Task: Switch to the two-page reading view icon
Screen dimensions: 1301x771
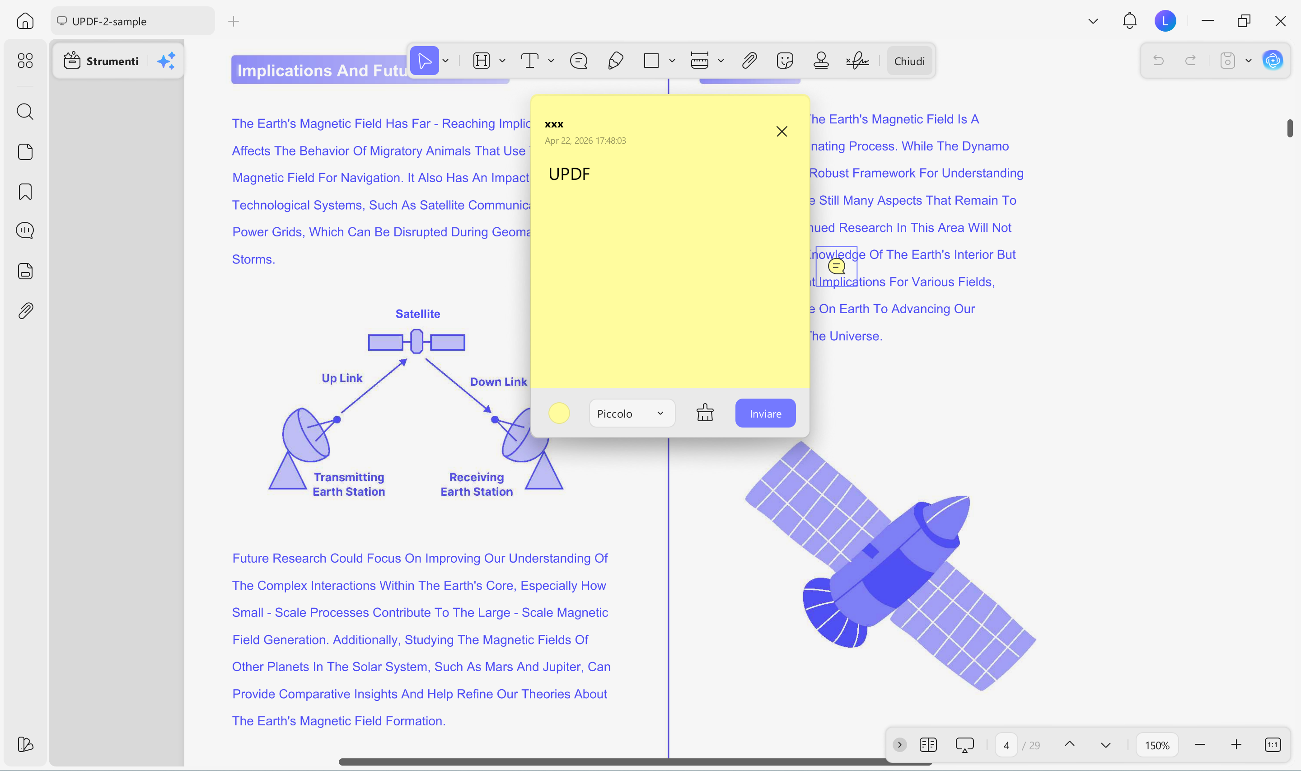Action: click(x=928, y=745)
